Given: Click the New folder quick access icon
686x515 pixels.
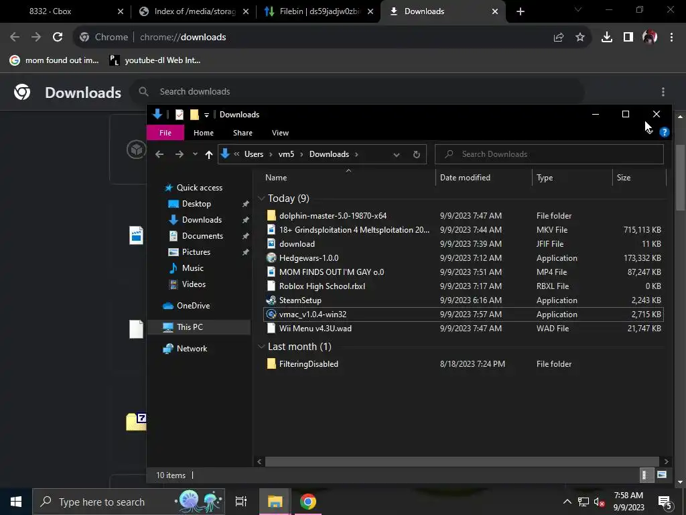Looking at the screenshot, I should (x=195, y=115).
